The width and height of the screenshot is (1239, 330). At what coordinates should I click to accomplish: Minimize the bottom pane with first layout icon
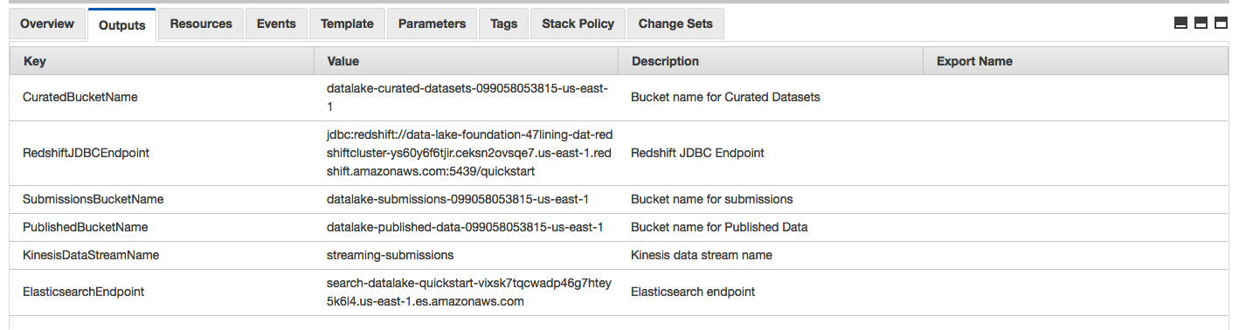(1180, 24)
